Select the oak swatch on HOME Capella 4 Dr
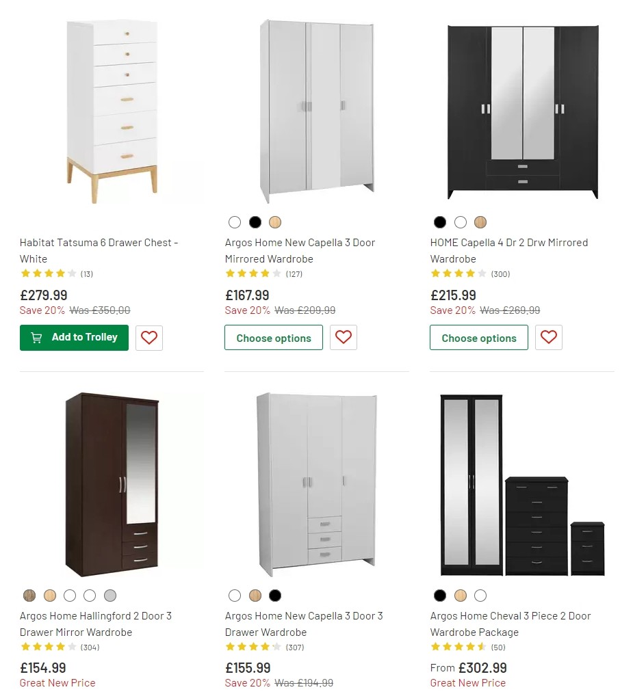The width and height of the screenshot is (633, 694). click(x=480, y=222)
